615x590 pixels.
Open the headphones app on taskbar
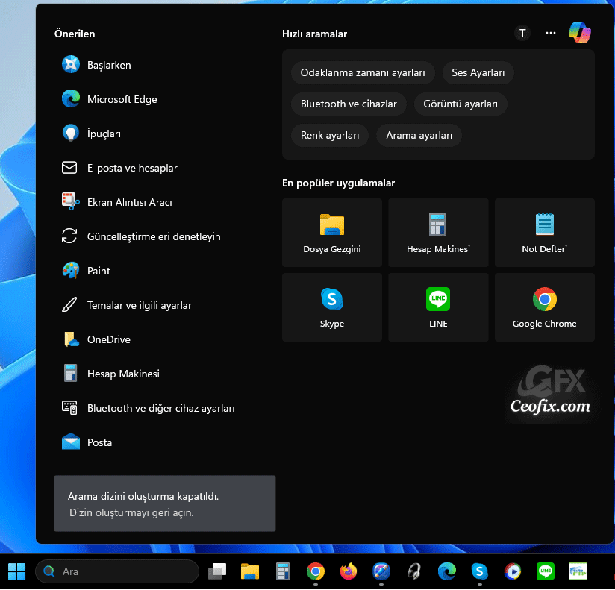pos(413,571)
